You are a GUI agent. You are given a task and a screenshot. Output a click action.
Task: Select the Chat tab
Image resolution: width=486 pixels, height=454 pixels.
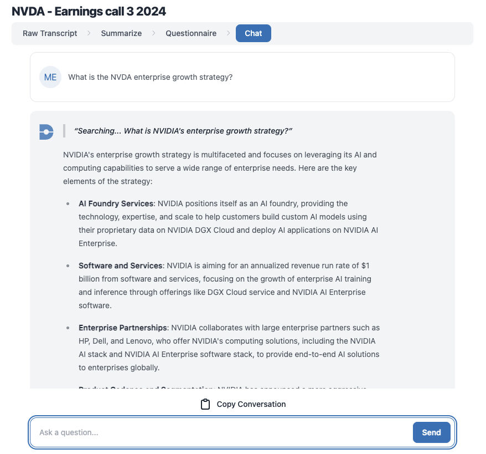[253, 33]
